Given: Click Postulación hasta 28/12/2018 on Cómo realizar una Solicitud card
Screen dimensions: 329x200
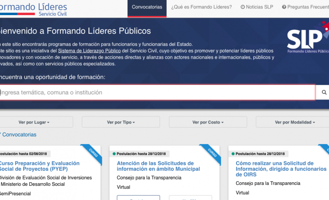Looking at the screenshot, I should 260,154.
